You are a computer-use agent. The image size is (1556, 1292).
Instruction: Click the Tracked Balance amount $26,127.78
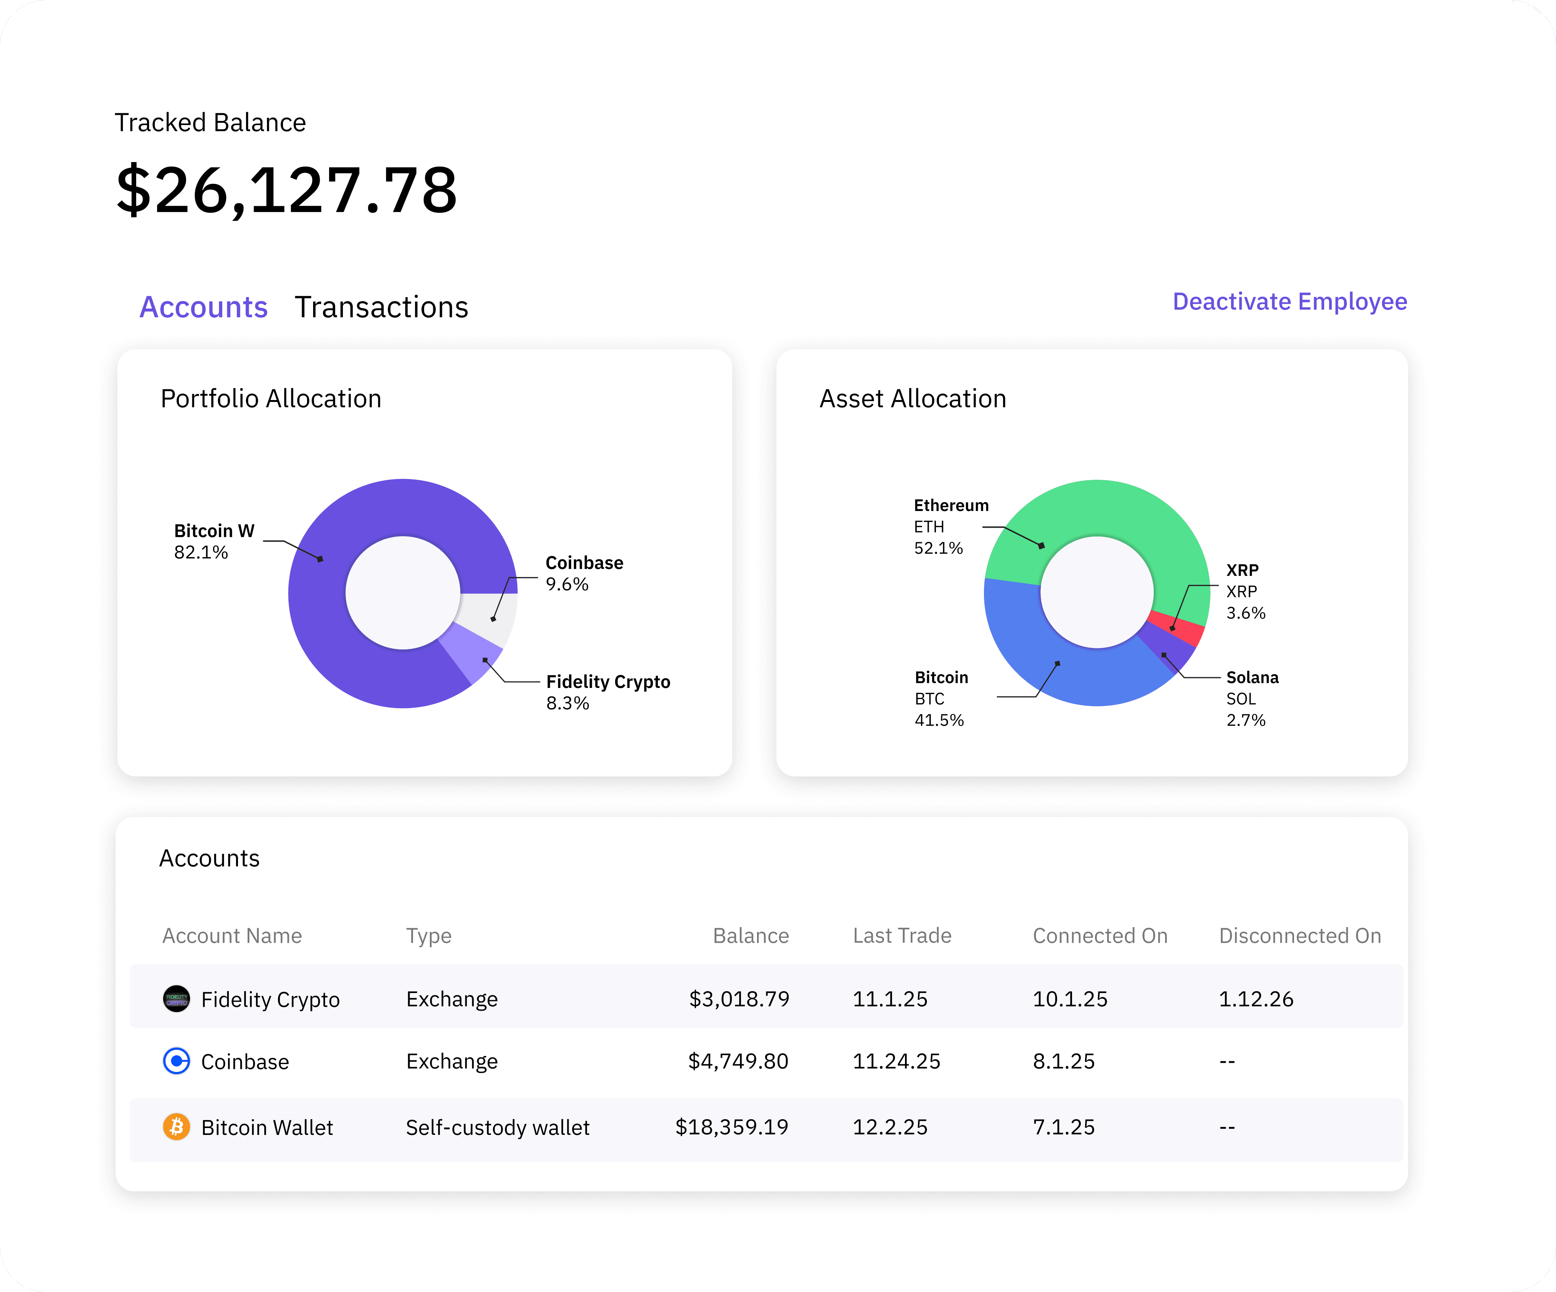click(287, 190)
